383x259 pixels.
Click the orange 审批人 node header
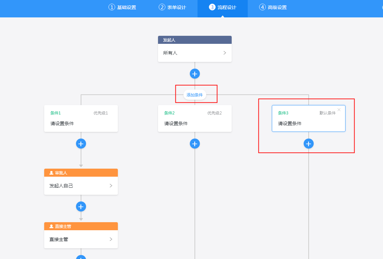click(81, 173)
